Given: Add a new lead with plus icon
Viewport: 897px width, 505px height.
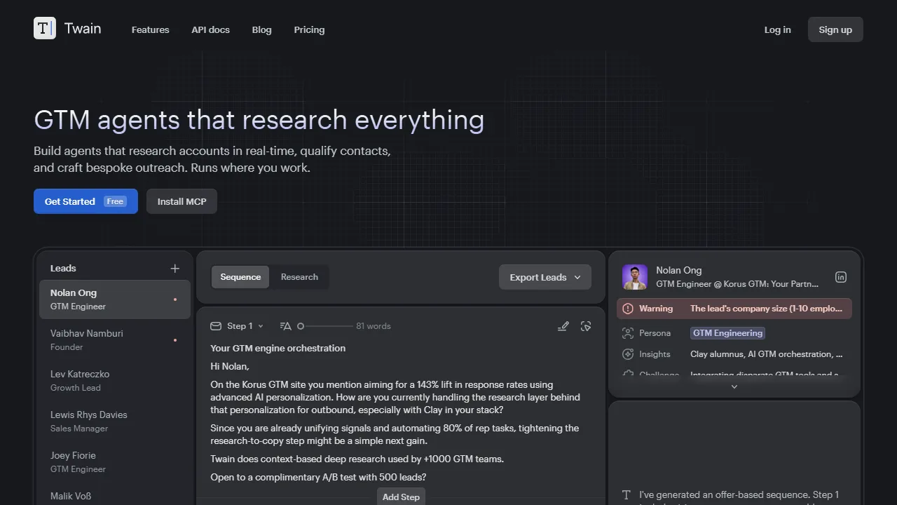Looking at the screenshot, I should tap(175, 269).
